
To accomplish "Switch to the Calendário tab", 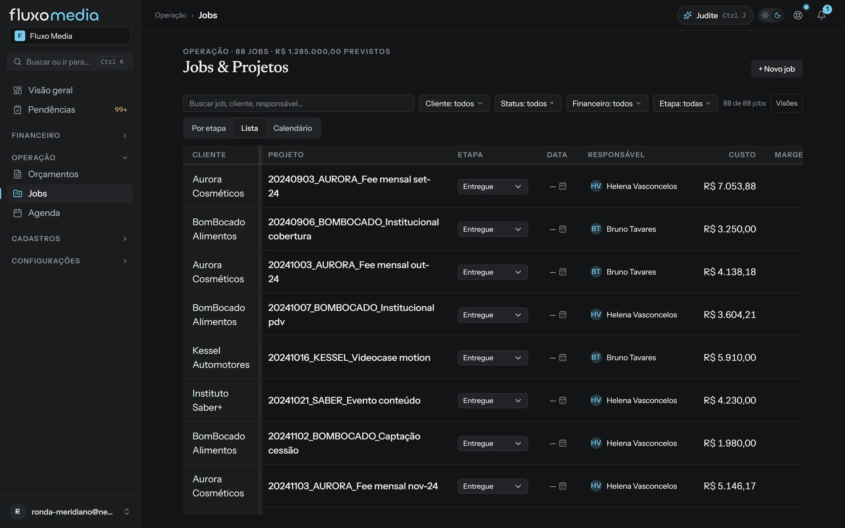I will pos(293,128).
